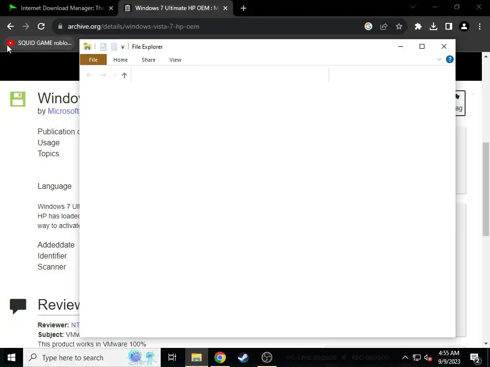This screenshot has width=490, height=367.
Task: Open Chrome tab search chevron
Action: tap(413, 7)
